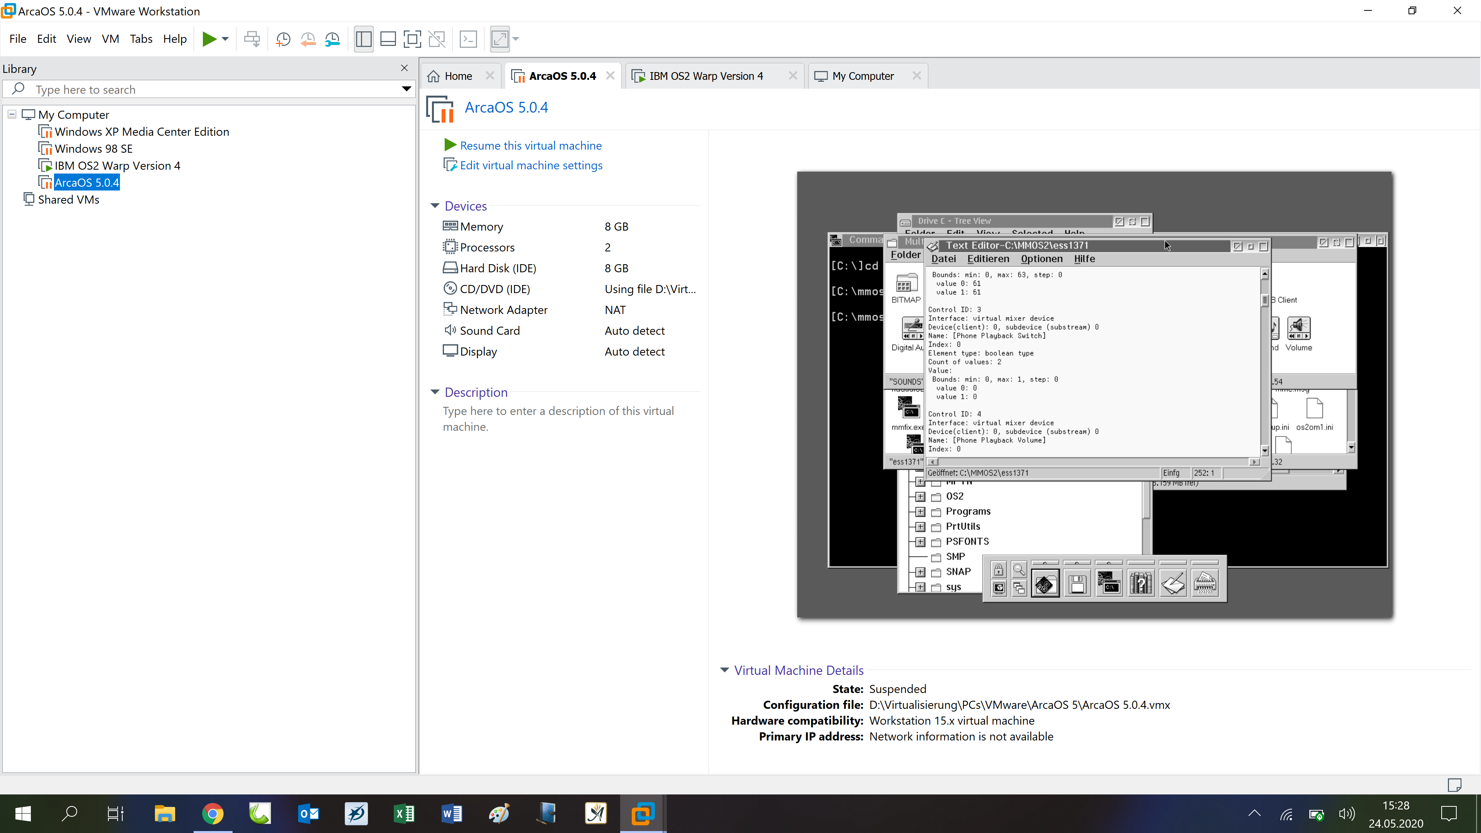The image size is (1481, 833).
Task: Send Ctrl+Alt+Del to the virtual machine
Action: (x=252, y=39)
